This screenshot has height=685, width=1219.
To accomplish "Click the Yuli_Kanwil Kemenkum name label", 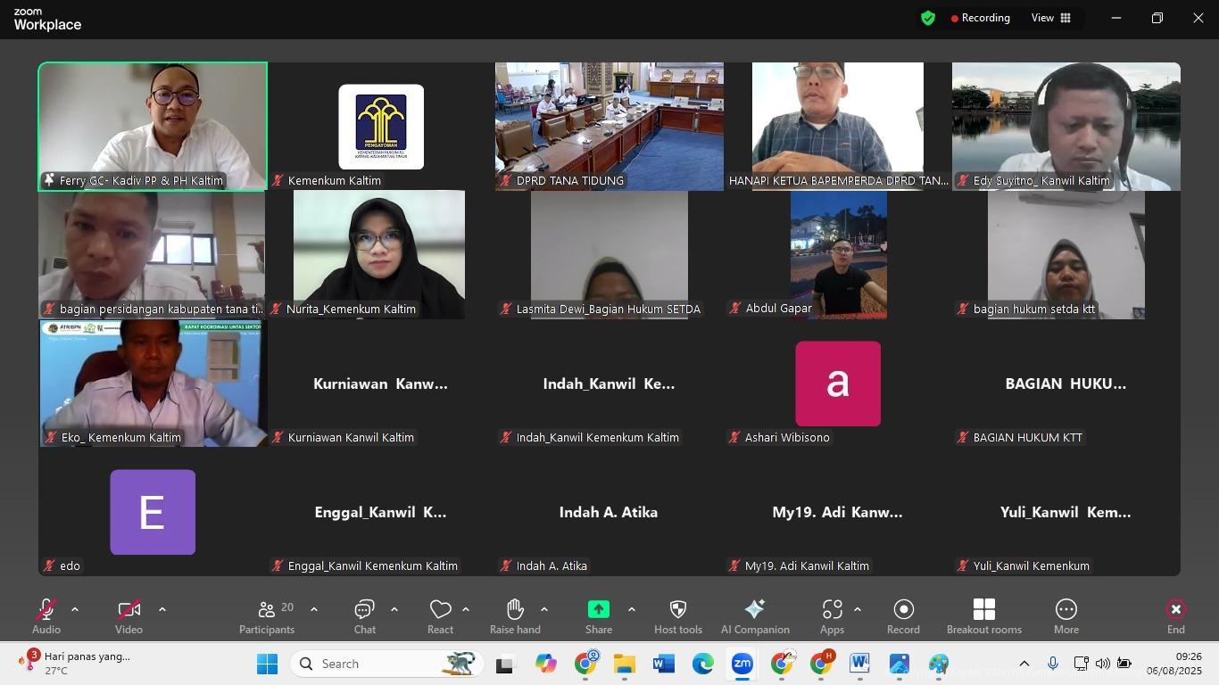I will tap(1032, 565).
